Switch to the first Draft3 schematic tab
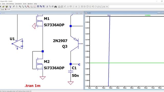 click(2, 9)
